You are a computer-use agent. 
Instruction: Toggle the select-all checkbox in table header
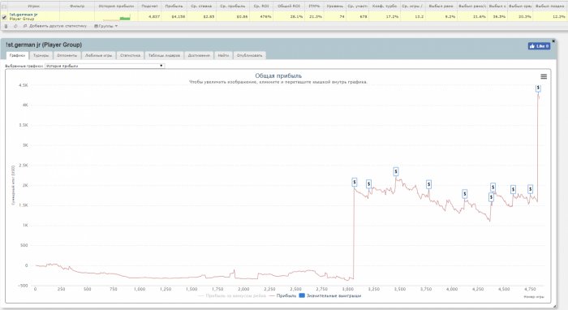pyautogui.click(x=4, y=6)
